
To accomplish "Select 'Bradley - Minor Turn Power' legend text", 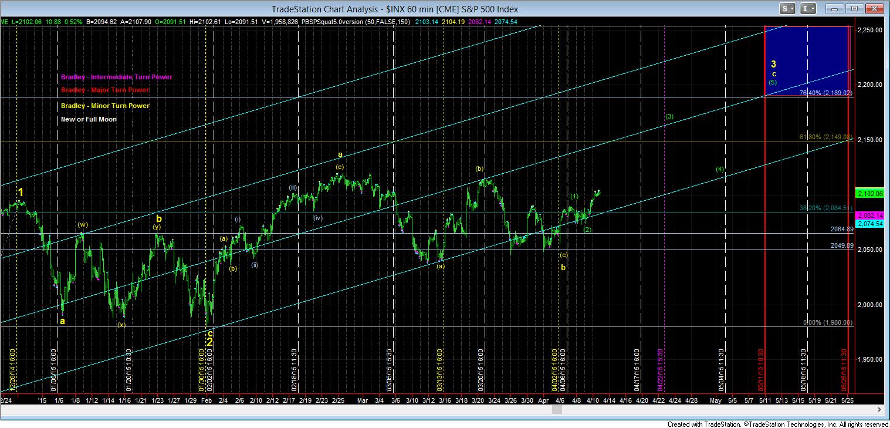I will [x=105, y=106].
